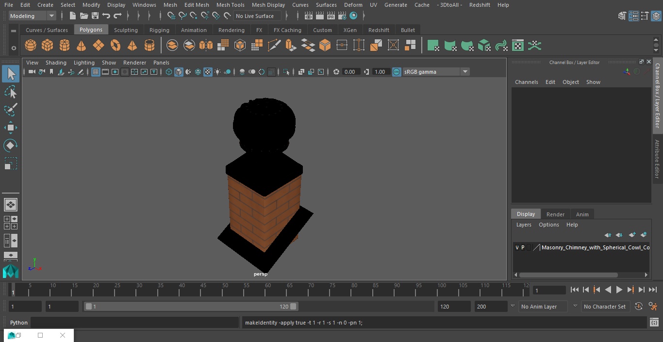Open the sRGB gamma color space dropdown

[x=435, y=72]
